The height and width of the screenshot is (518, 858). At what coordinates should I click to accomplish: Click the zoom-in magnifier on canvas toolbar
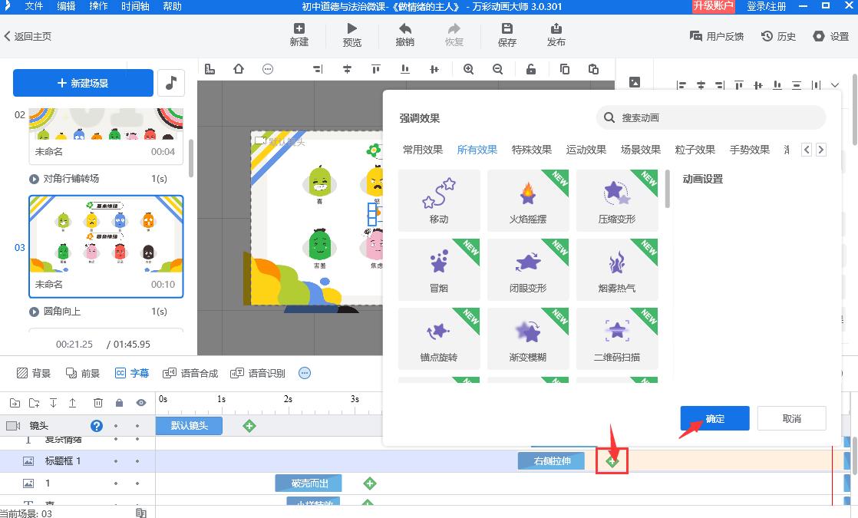coord(468,69)
